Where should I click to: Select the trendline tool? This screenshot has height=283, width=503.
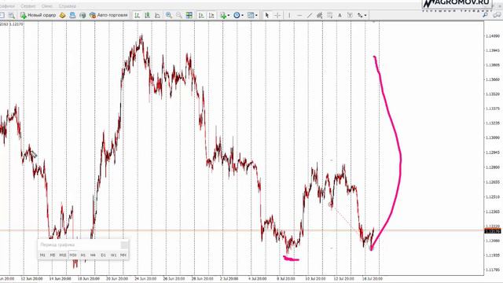click(309, 15)
